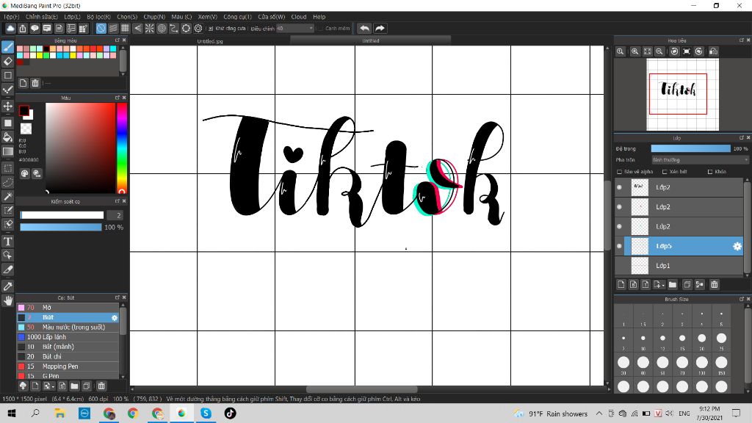The width and height of the screenshot is (752, 423).
Task: Select the Brush tool
Action: 7,47
